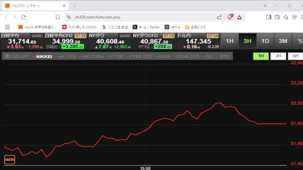Open the Leo AI sparkle icon
303x170 pixels.
tap(286, 17)
